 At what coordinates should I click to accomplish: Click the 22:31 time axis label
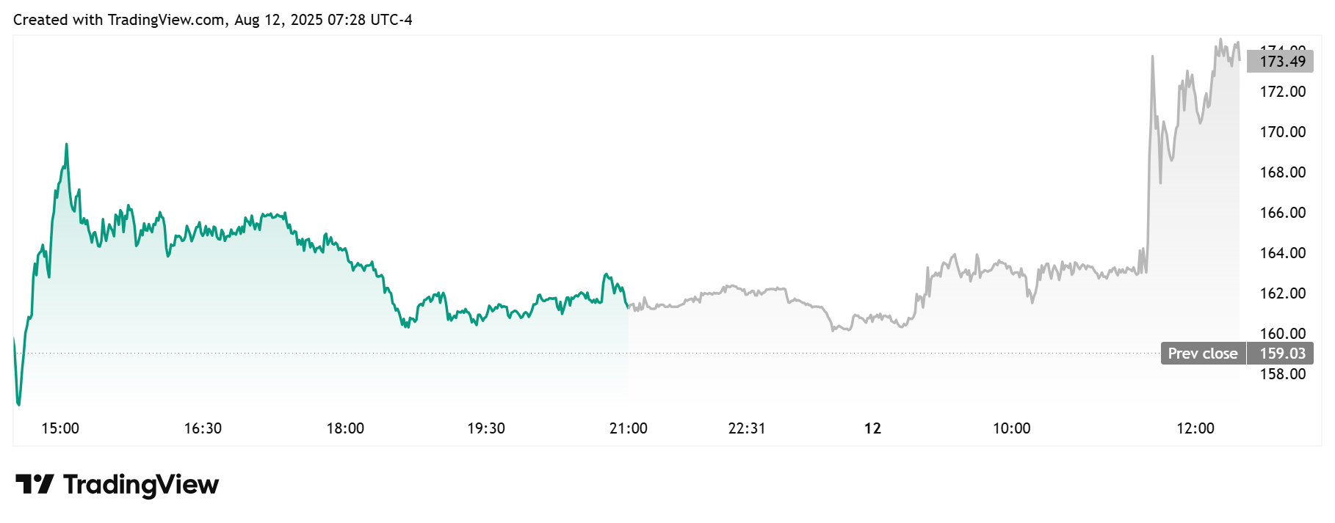click(x=747, y=428)
